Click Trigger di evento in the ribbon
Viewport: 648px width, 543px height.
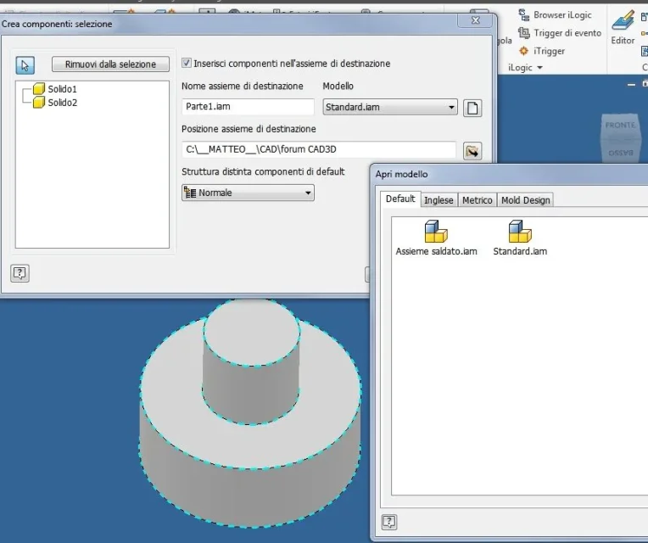(560, 32)
